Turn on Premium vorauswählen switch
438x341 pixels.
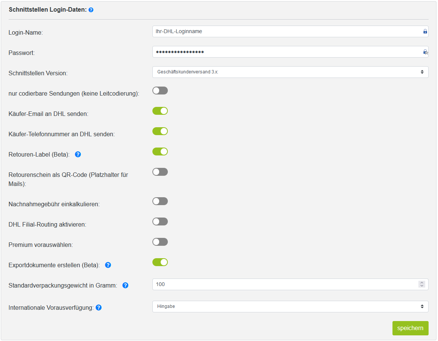tap(160, 242)
